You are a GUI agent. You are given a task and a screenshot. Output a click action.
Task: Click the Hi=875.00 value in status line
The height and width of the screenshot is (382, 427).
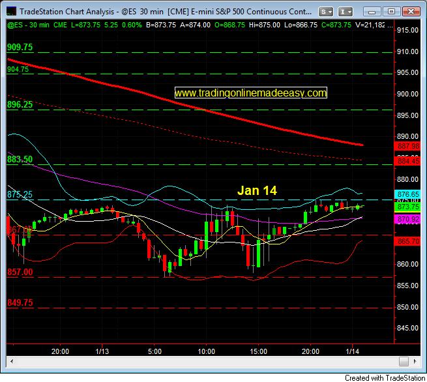[x=265, y=25]
